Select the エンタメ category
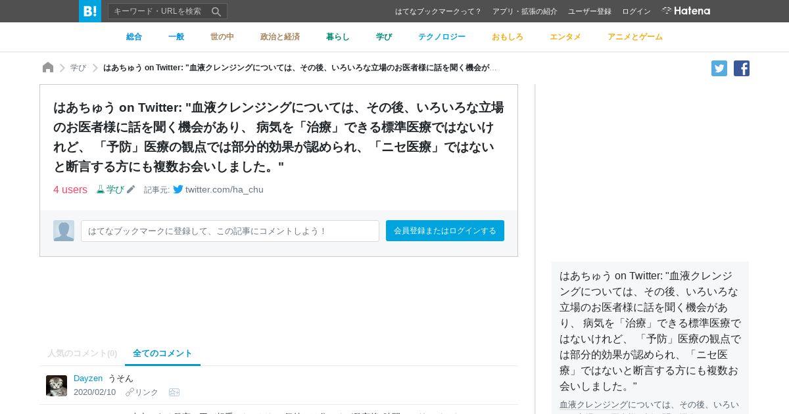 (x=565, y=37)
